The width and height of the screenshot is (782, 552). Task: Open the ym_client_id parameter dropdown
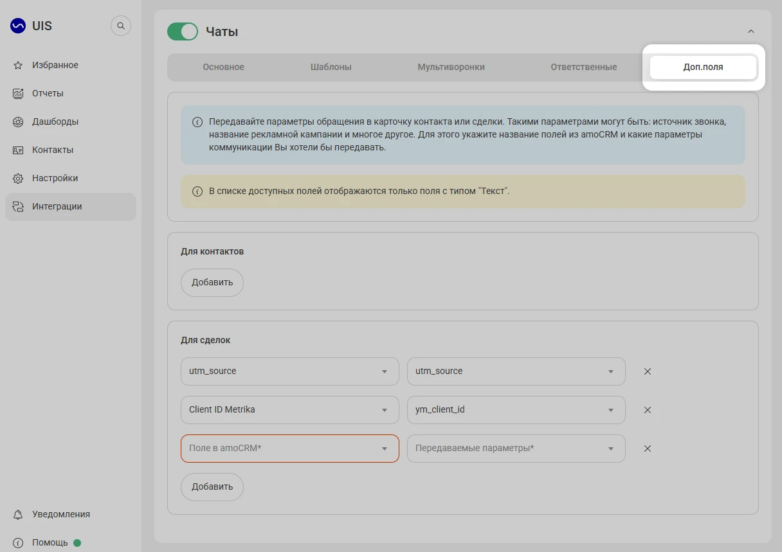[516, 410]
